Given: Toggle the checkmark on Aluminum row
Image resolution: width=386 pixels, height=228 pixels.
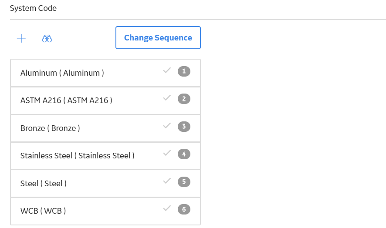Looking at the screenshot, I should 167,70.
